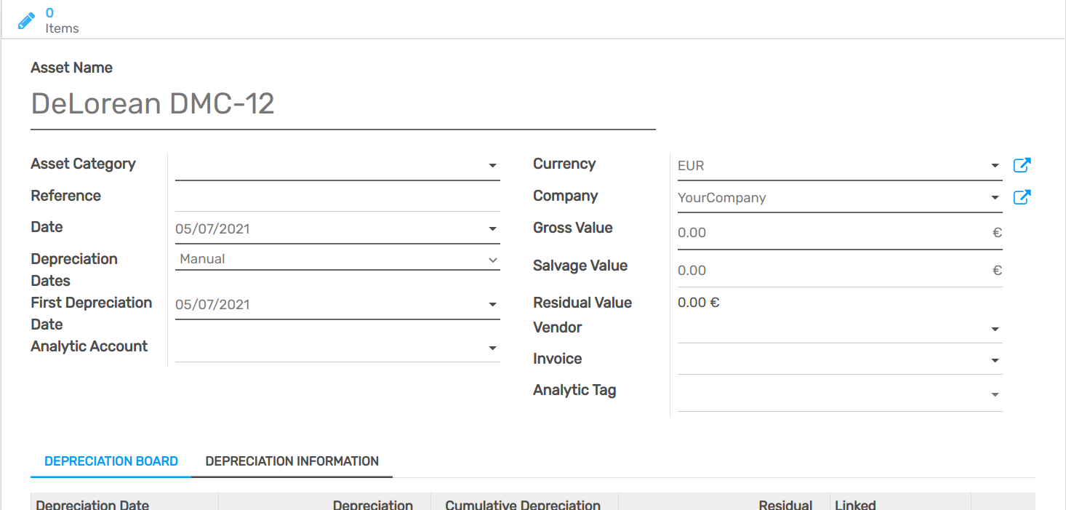Image resolution: width=1066 pixels, height=510 pixels.
Task: Open the Company record via external link icon
Action: coord(1021,196)
